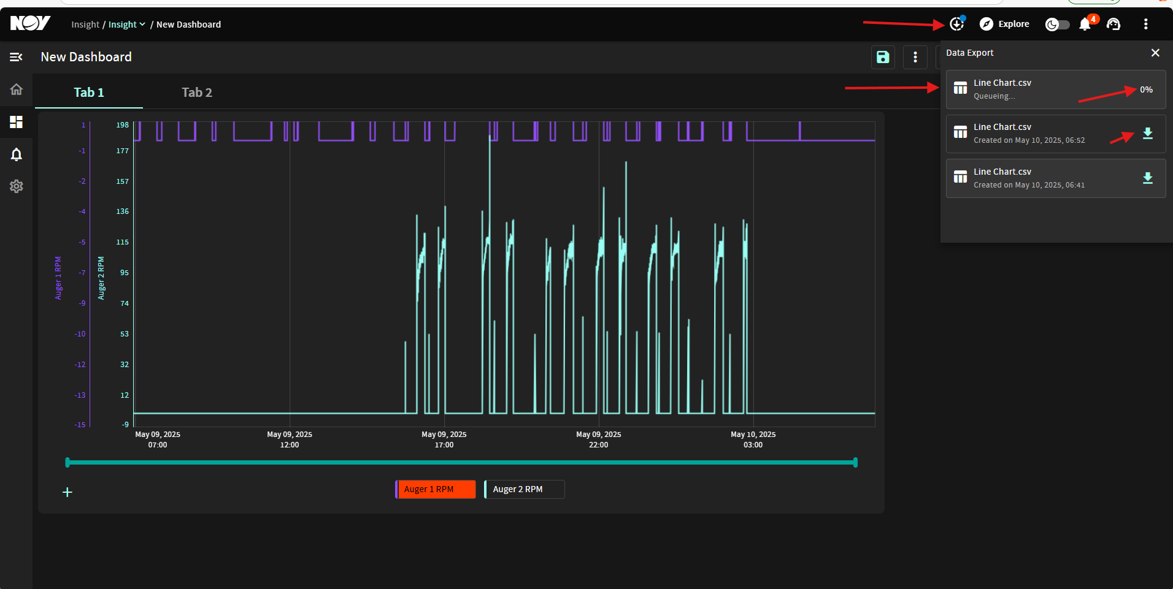Save dashboard using the floppy disk icon
Viewport: 1173px width, 589px height.
point(883,57)
